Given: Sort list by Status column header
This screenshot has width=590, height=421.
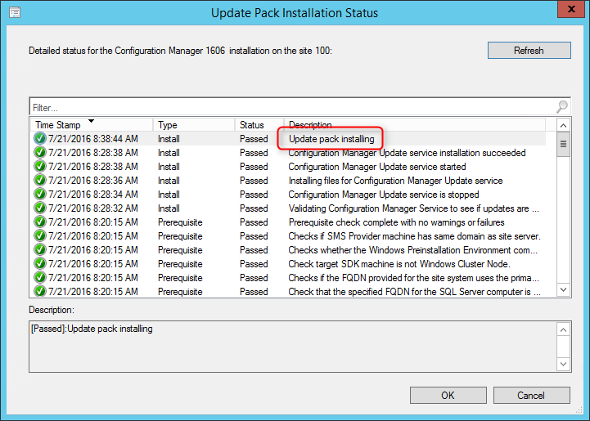Looking at the screenshot, I should [x=259, y=125].
